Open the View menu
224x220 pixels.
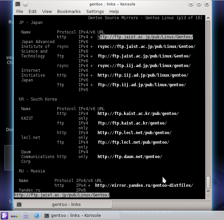click(x=47, y=12)
